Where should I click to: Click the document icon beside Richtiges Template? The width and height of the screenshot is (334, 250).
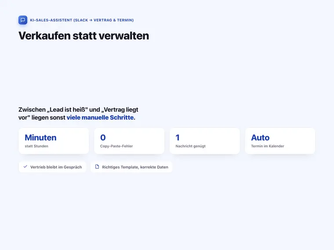point(97,167)
